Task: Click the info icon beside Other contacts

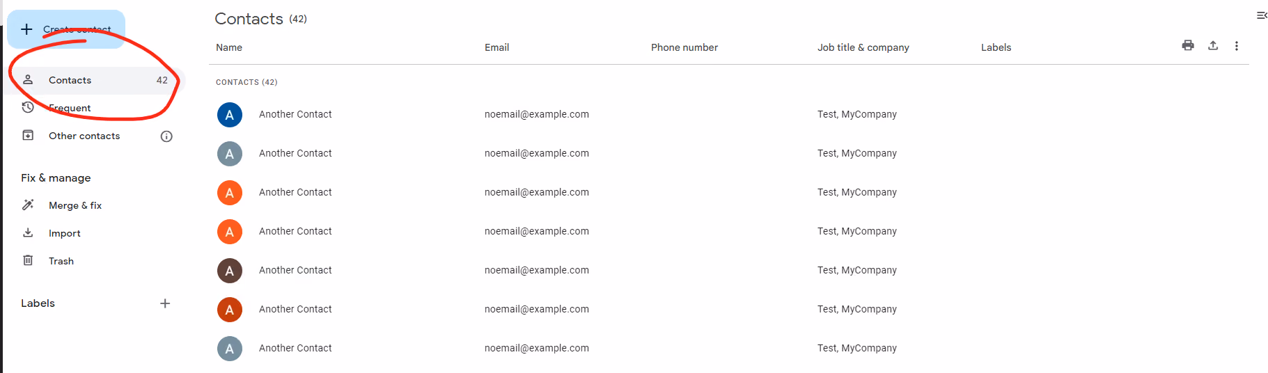Action: [x=166, y=136]
